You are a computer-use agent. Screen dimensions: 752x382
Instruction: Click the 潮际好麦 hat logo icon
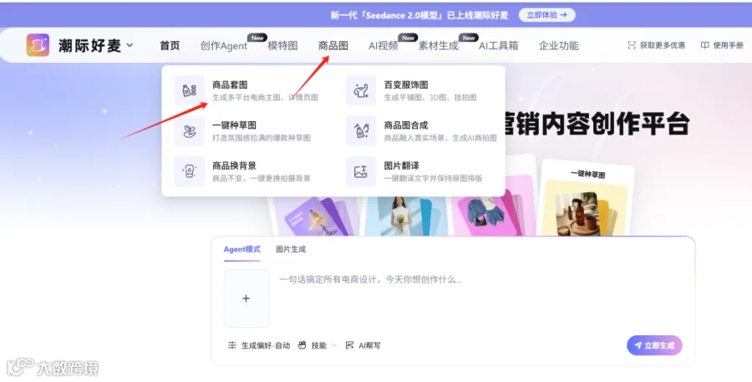(38, 46)
